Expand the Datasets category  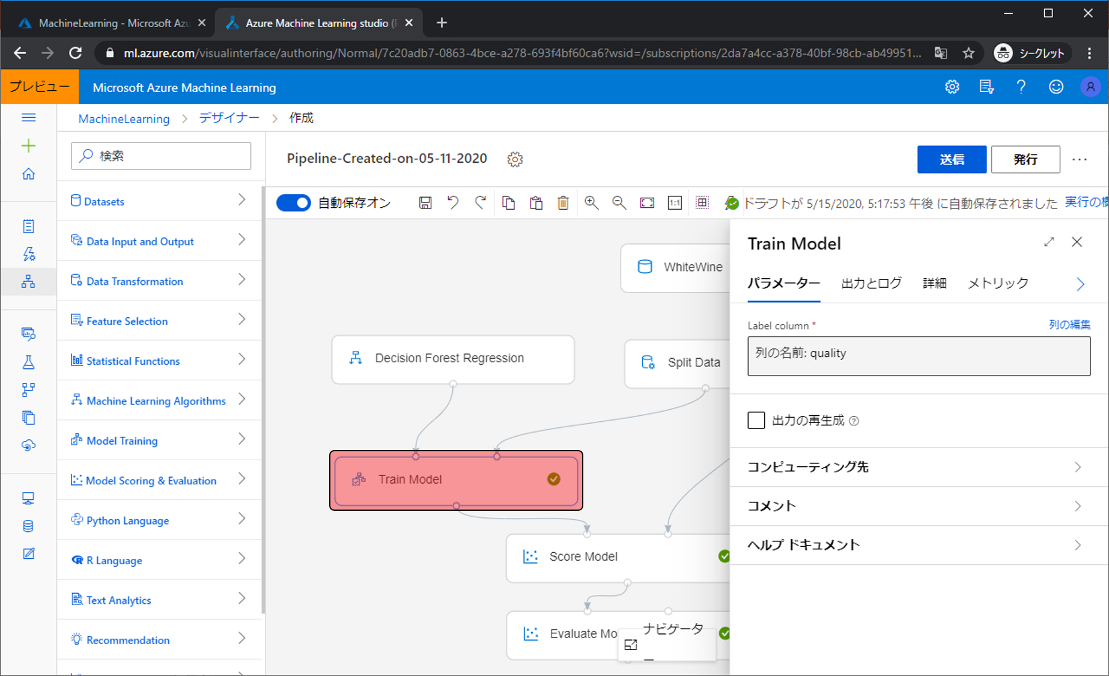(x=160, y=201)
